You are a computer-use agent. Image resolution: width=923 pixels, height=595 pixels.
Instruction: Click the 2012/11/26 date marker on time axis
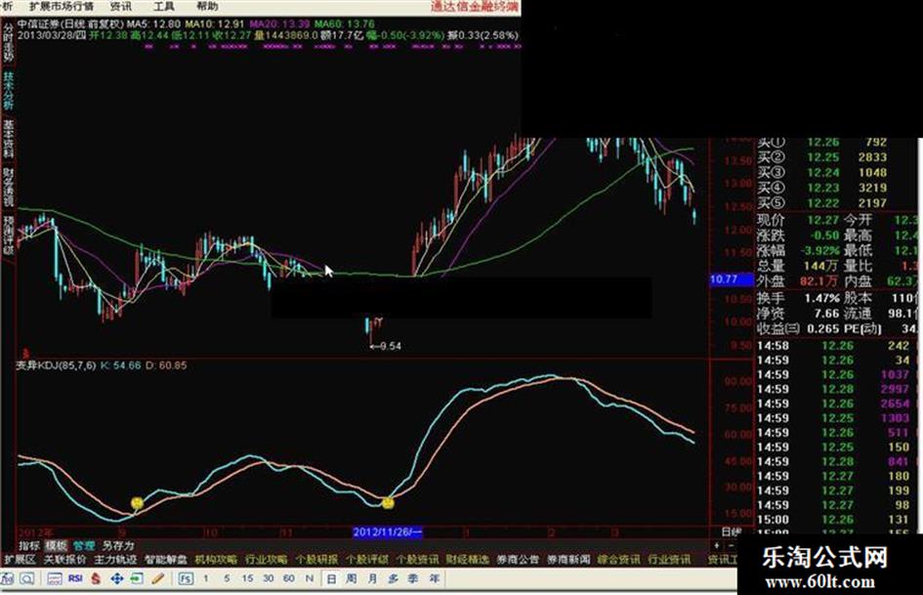point(388,531)
